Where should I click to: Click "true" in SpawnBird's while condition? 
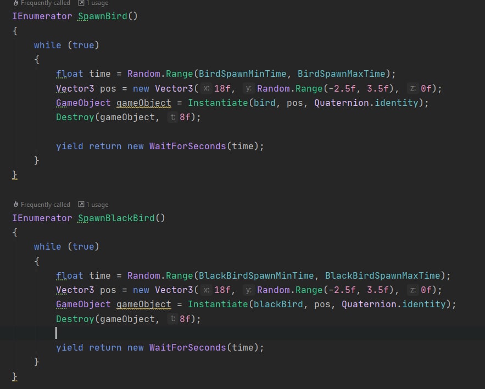83,45
